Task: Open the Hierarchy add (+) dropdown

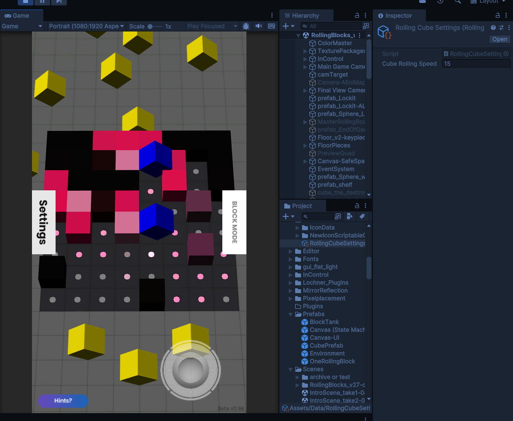Action: [289, 26]
